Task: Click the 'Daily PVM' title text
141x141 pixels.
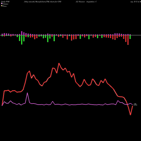Action: point(5,2)
